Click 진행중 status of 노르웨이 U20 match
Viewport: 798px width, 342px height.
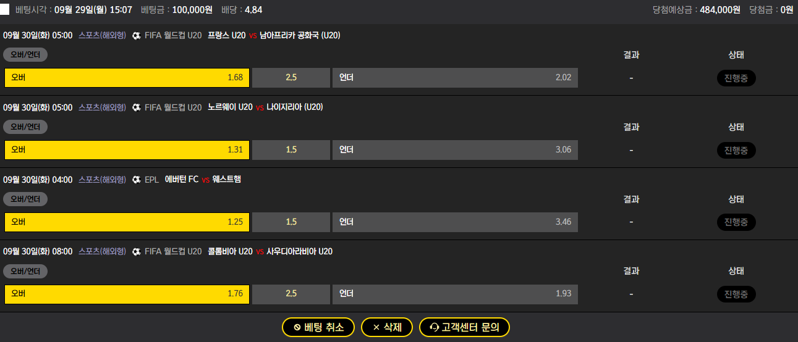click(x=736, y=150)
